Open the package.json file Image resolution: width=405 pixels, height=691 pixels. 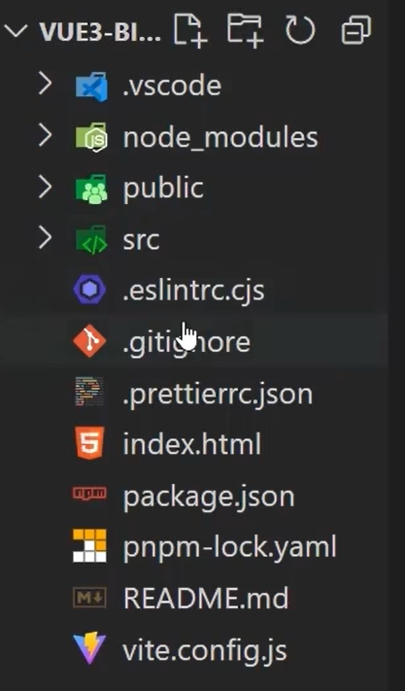click(209, 497)
